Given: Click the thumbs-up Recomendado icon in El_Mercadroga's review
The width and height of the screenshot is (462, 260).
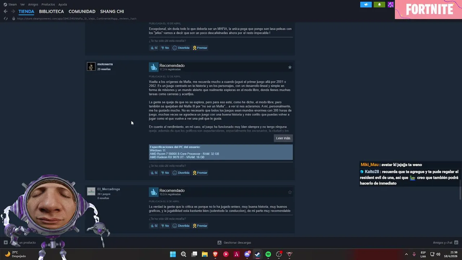Looking at the screenshot, I should 153,192.
